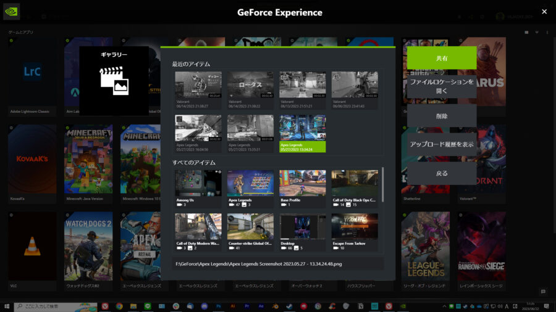This screenshot has width=556, height=312.
Task: Open Minecraft Windows 10 tile in background
Action: point(140,164)
